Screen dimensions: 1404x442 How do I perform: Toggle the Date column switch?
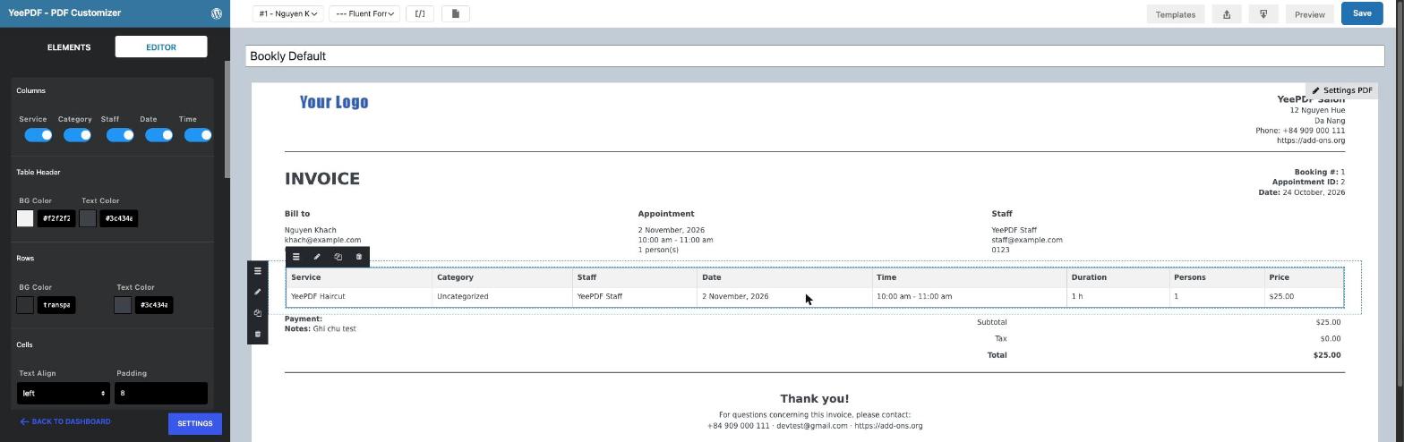click(159, 135)
